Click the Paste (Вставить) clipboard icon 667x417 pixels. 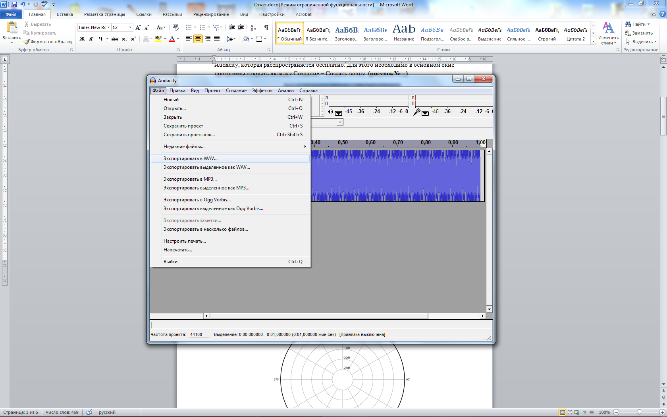pos(12,27)
